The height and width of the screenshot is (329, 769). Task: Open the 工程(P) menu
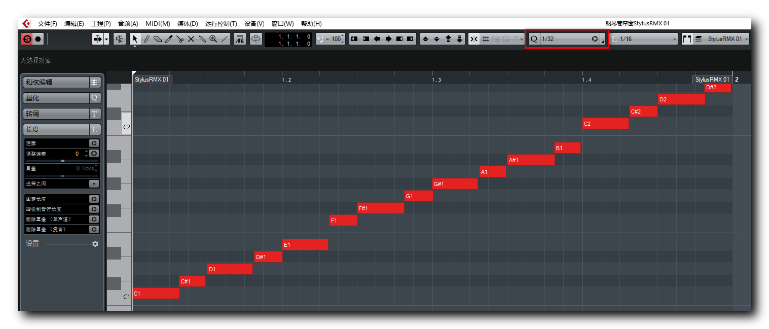point(101,23)
